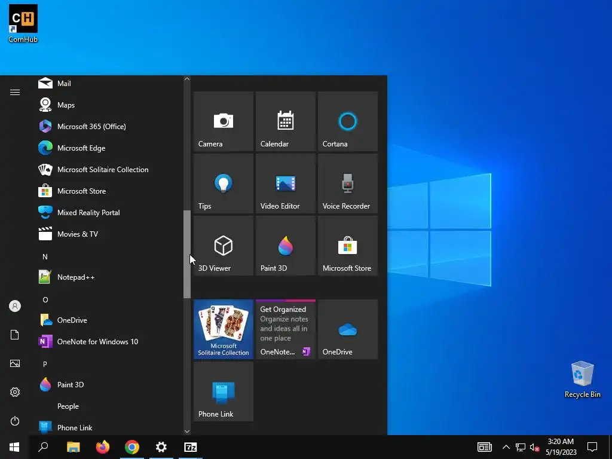Launch the Phone Link tile
612x459 pixels.
tap(224, 391)
